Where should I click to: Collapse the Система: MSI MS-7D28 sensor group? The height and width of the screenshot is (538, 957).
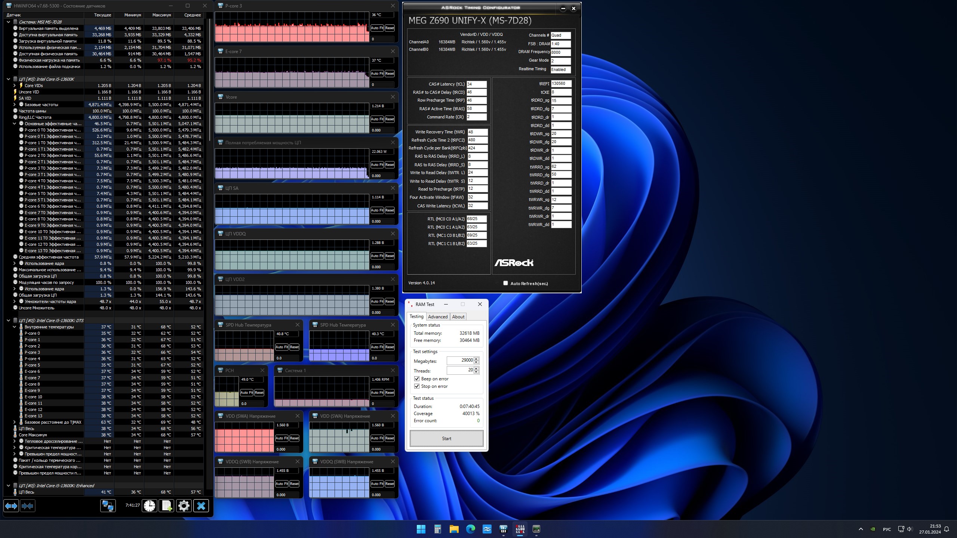coord(8,22)
